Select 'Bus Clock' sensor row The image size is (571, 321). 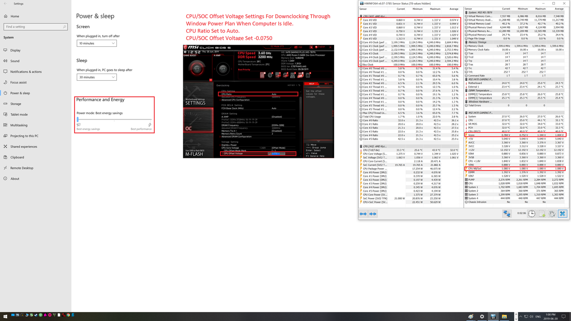pos(409,65)
